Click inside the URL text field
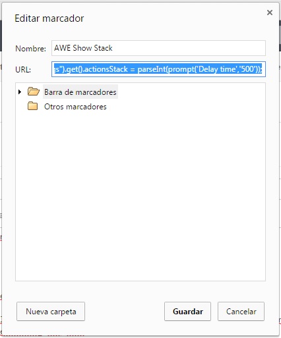 [158, 69]
